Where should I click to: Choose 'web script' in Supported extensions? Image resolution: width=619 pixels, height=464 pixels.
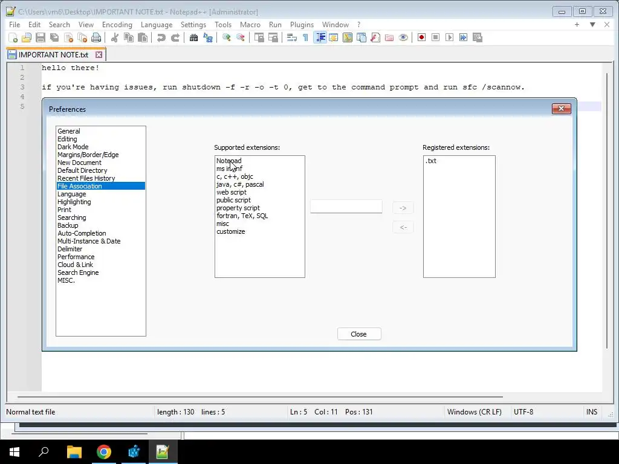tap(232, 192)
